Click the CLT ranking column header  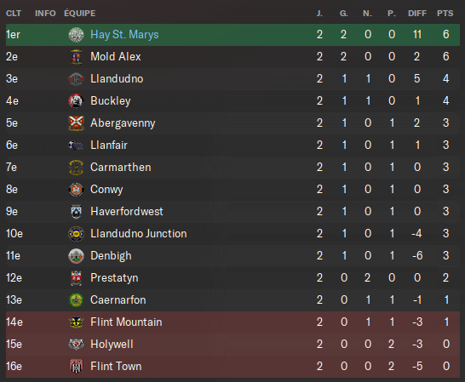coord(14,14)
